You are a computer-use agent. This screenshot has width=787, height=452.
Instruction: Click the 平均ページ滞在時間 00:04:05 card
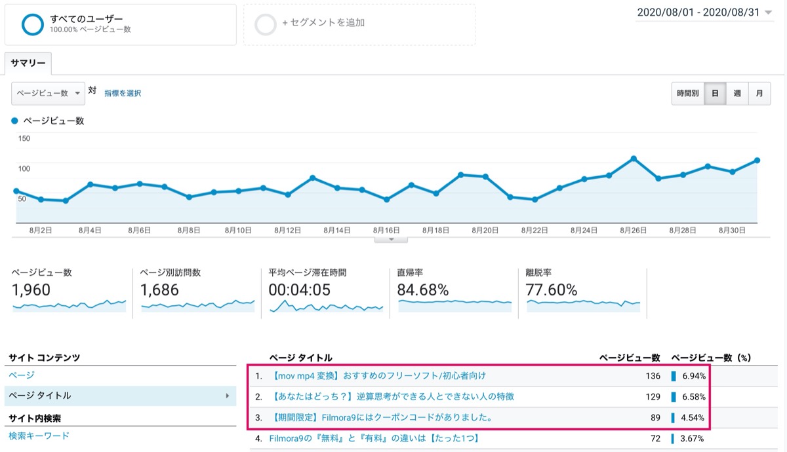point(326,292)
